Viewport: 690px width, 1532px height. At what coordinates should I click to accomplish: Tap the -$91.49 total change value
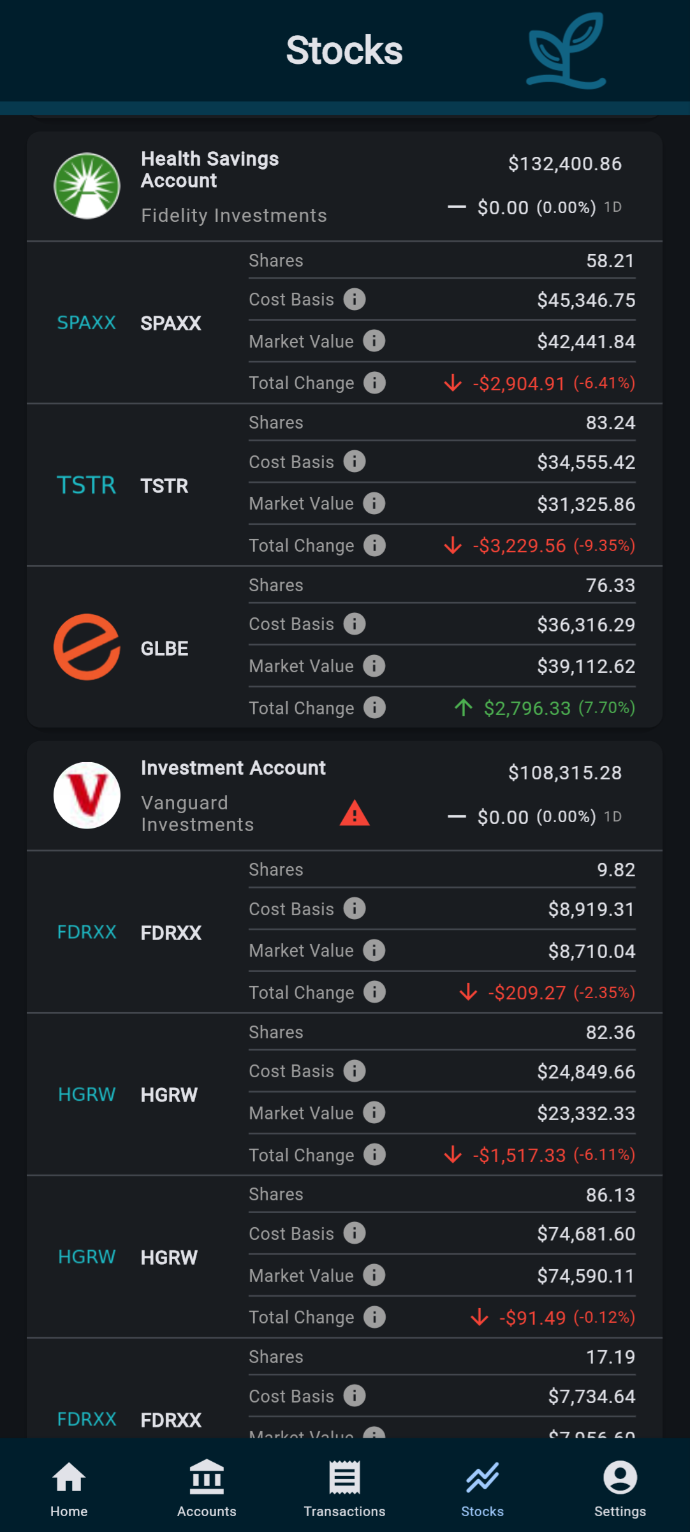pos(532,1318)
